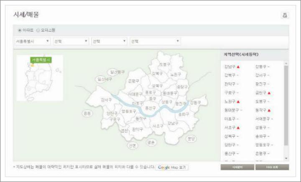Screen dimensions: 301x182
Task: Select 노원구 in the region list
Action: pyautogui.click(x=230, y=101)
